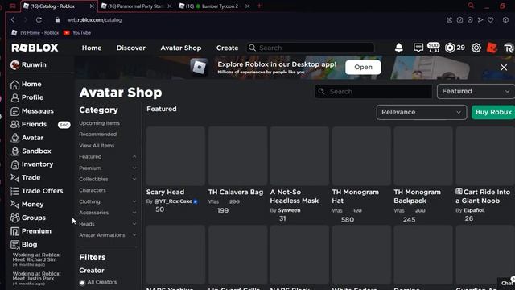Click the Blog icon in sidebar
This screenshot has height=290, width=515.
(14, 245)
